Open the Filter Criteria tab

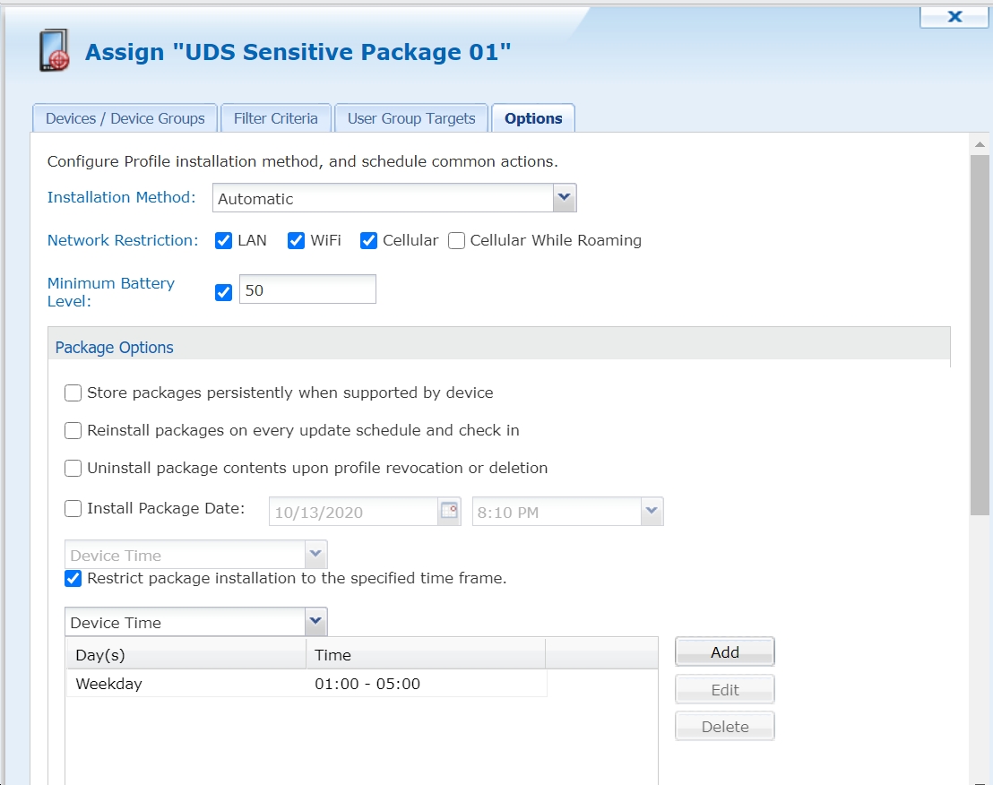point(275,118)
